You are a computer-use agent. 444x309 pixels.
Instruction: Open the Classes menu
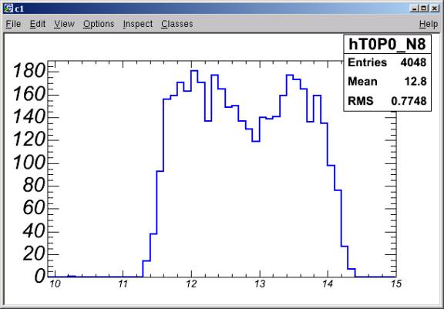point(177,24)
